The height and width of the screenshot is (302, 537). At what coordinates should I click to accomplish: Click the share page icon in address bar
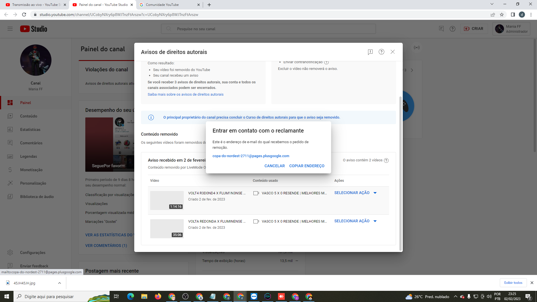(493, 15)
